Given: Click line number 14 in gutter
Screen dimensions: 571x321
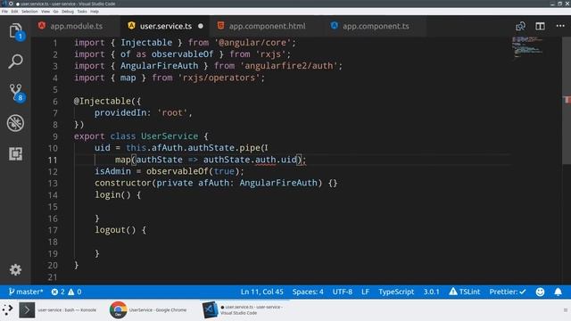Looking at the screenshot, I should click(x=53, y=195).
